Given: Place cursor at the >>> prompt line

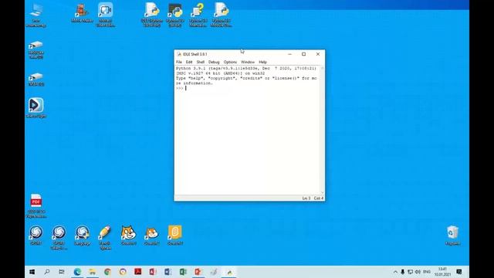Looking at the screenshot, I should click(x=248, y=88).
